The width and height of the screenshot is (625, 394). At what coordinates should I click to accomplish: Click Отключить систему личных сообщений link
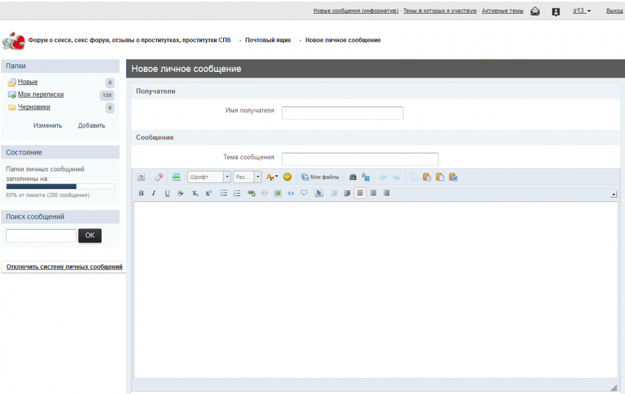[64, 267]
